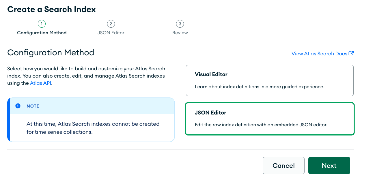Click the progress line between steps 1 and 2
Viewport: 375px width, 188px height.
click(76, 24)
